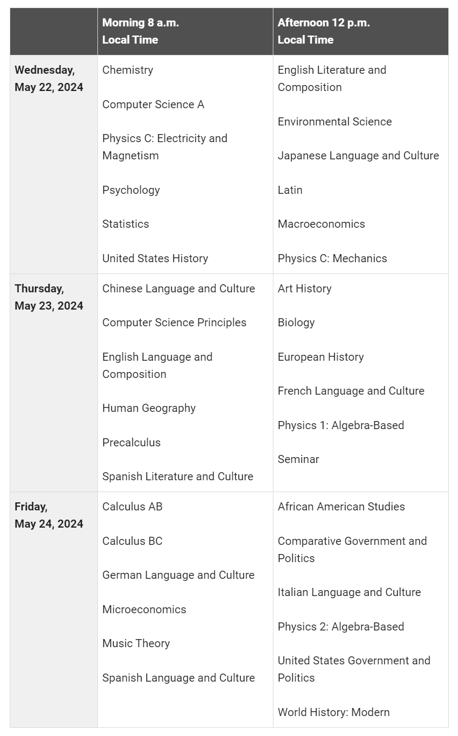Click Physics 1: Algebra-Based
Viewport: 458px width, 736px height.
click(340, 425)
